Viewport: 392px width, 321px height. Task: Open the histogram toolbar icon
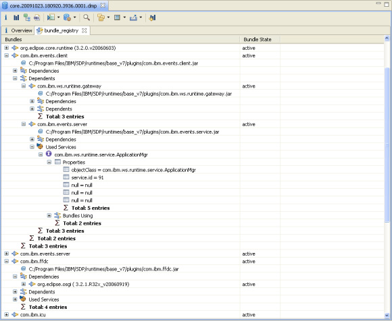(16, 18)
